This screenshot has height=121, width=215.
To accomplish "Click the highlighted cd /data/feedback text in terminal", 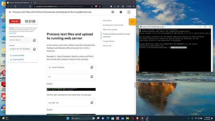I will tap(178, 47).
